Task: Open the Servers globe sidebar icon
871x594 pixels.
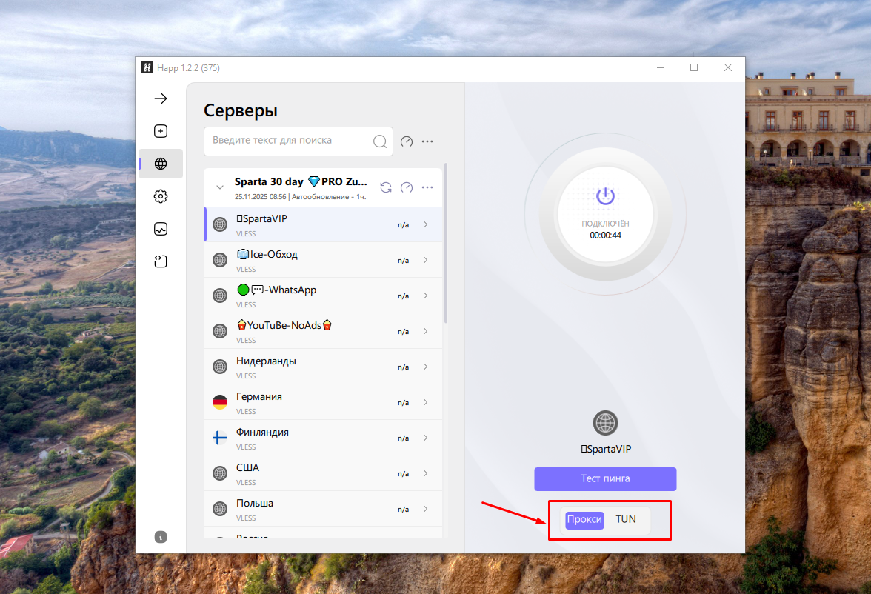Action: coord(161,164)
